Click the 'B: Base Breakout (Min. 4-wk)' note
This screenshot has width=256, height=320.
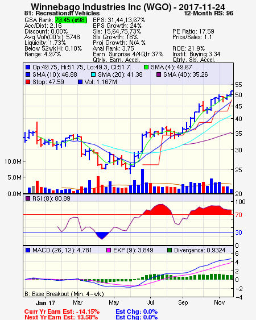(64, 294)
